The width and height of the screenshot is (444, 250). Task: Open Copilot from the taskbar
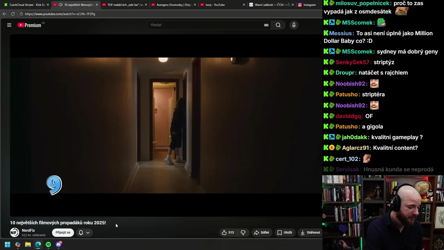click(18, 244)
